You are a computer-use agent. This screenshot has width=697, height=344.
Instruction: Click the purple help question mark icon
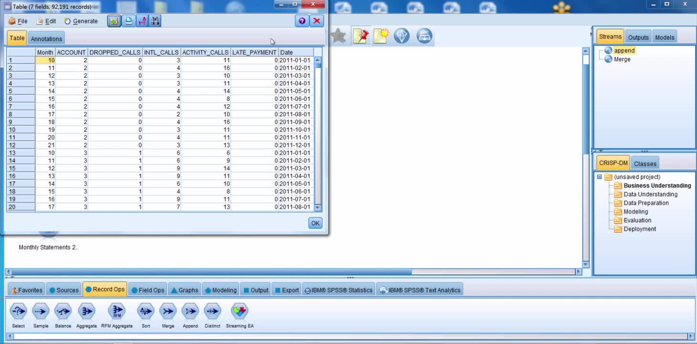(x=302, y=21)
